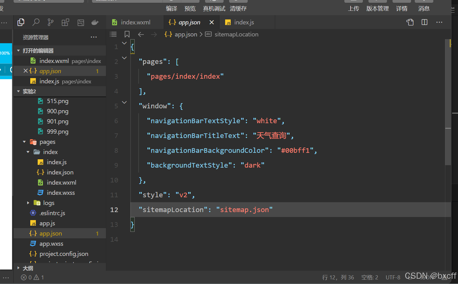Open index.wxss file
458x284 pixels.
click(x=60, y=193)
